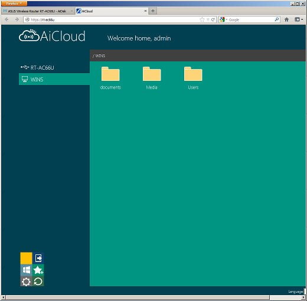The height and width of the screenshot is (301, 307).
Task: Open the Media folder
Action: pos(152,78)
